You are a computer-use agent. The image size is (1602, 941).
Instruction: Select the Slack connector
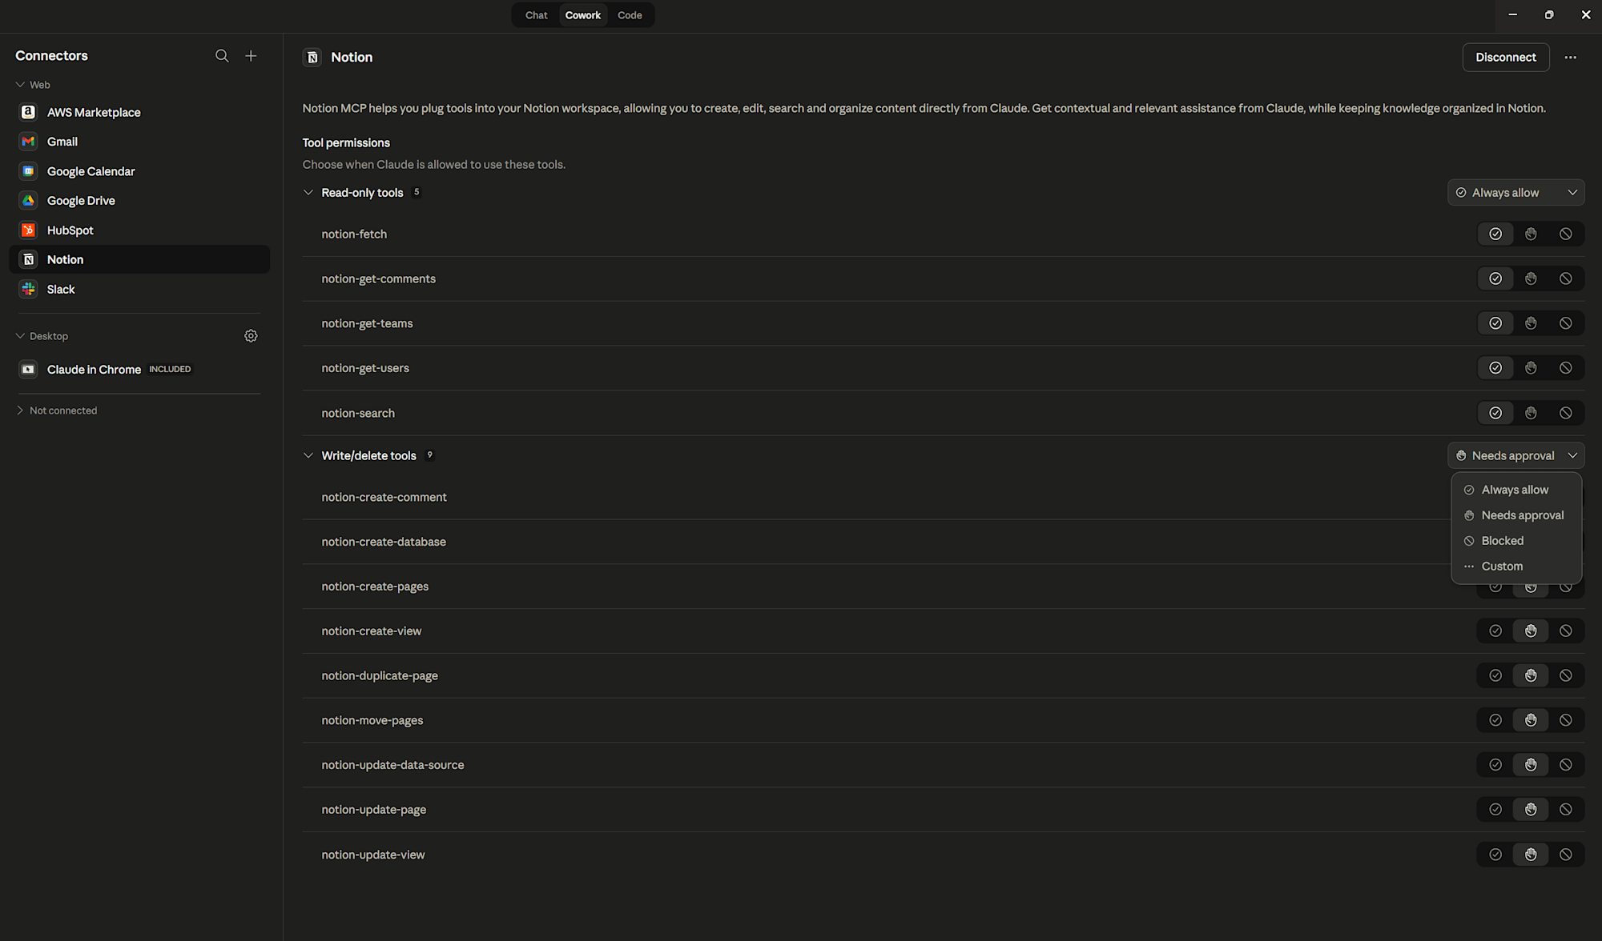point(61,290)
